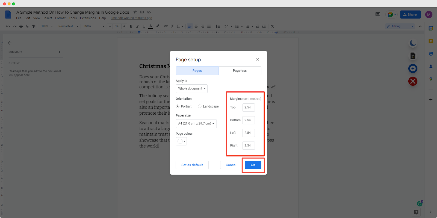Open the Edit menu
Image resolution: width=437 pixels, height=218 pixels.
tap(27, 18)
